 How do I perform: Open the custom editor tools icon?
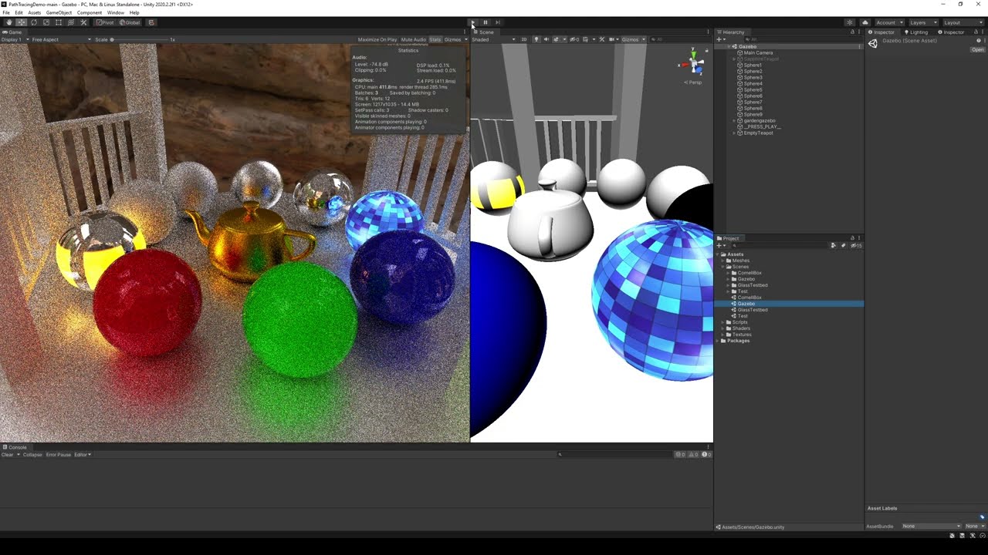84,22
